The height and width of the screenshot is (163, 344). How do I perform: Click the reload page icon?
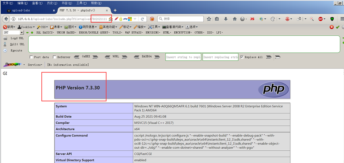(142, 19)
